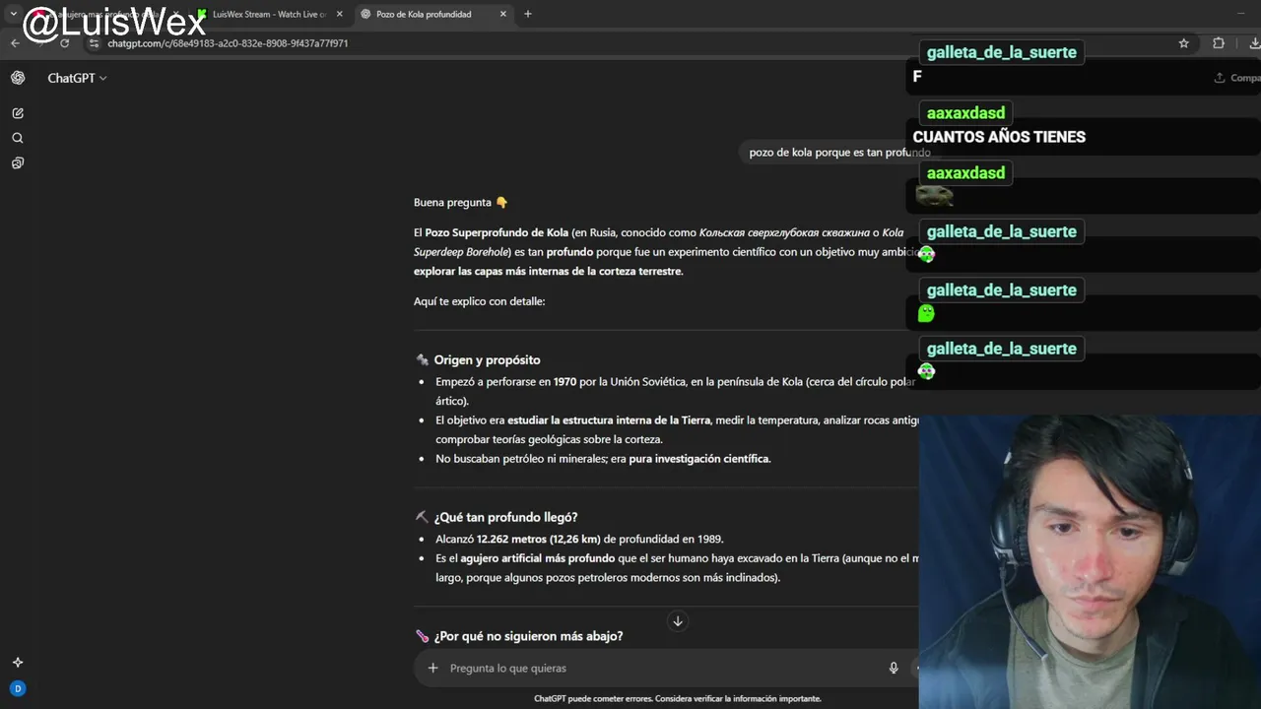The width and height of the screenshot is (1261, 709).
Task: Click the '¿Por qué no siguieron más abajo?' heading
Action: pyautogui.click(x=528, y=636)
